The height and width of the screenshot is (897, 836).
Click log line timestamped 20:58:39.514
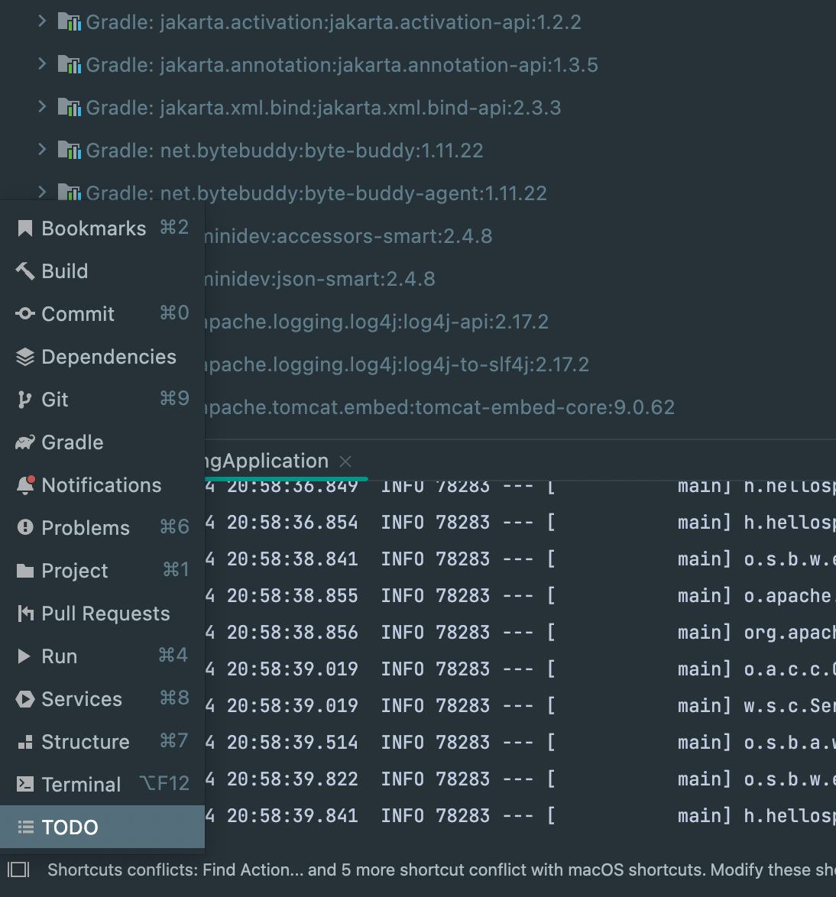tap(520, 742)
